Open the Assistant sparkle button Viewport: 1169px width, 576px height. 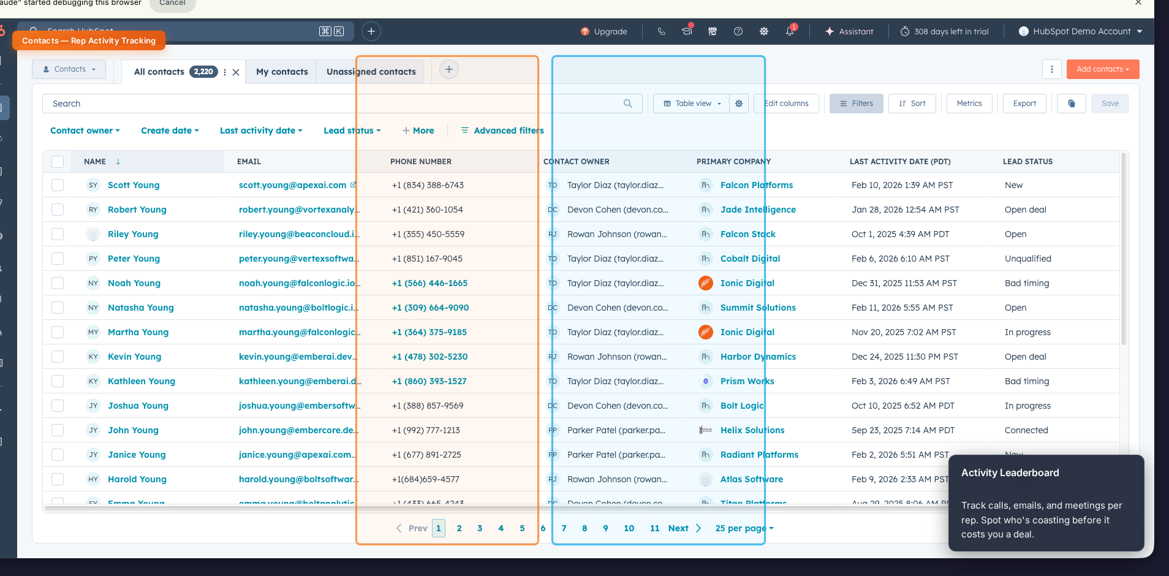tap(849, 31)
